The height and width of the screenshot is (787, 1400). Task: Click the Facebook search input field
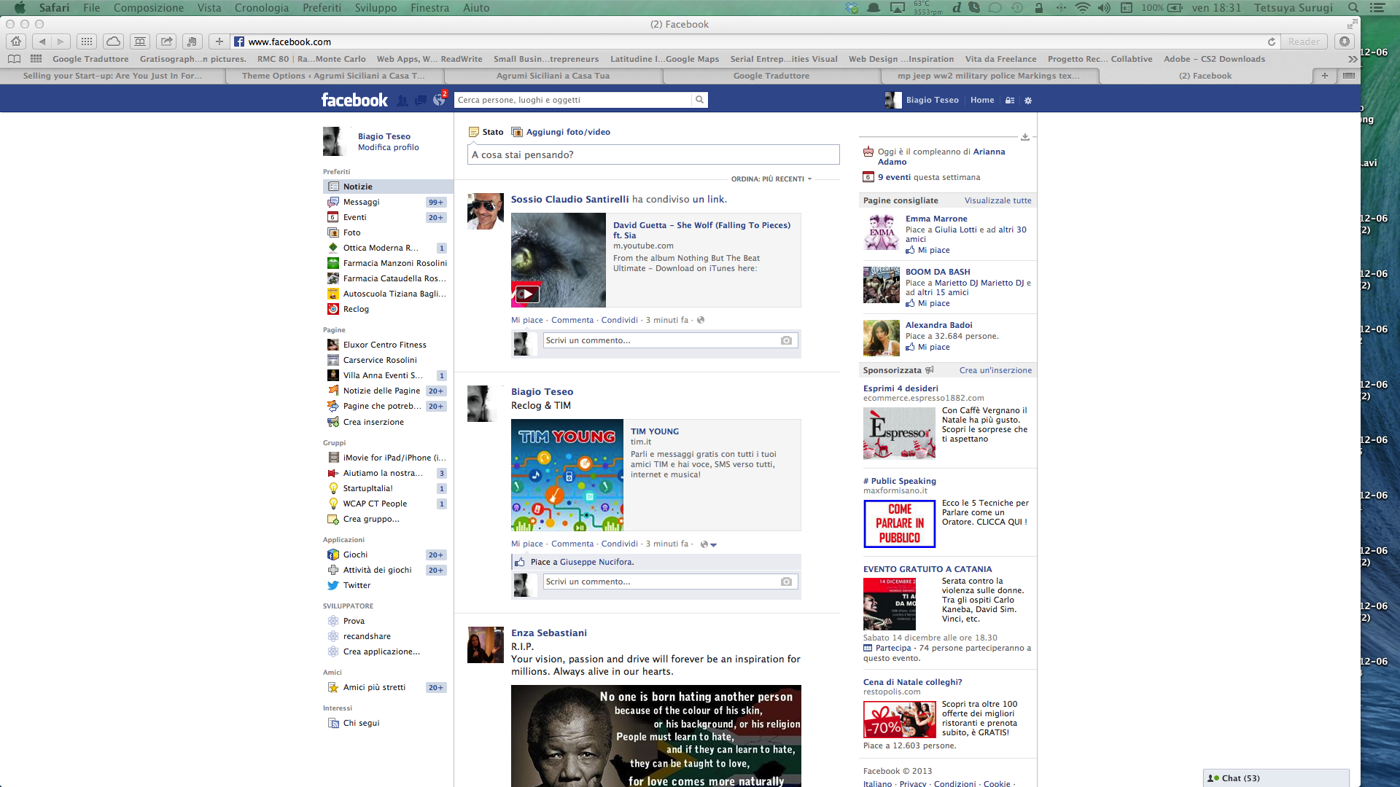[x=572, y=100]
